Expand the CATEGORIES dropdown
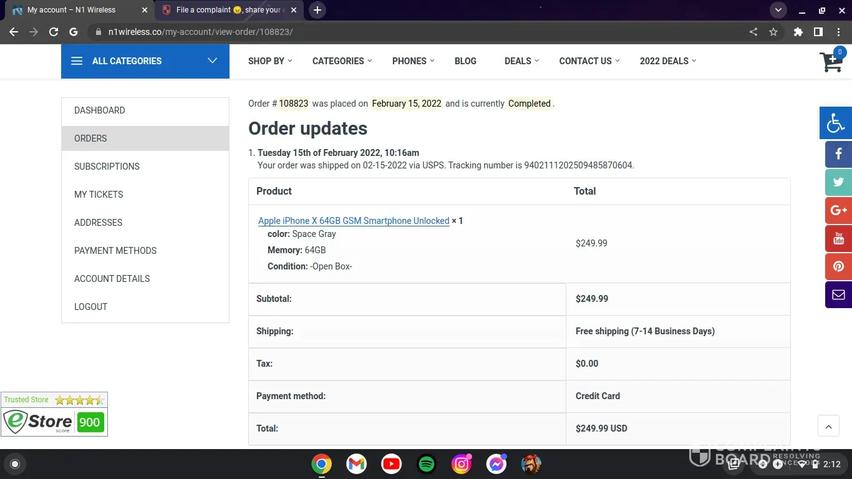This screenshot has height=479, width=852. point(342,61)
